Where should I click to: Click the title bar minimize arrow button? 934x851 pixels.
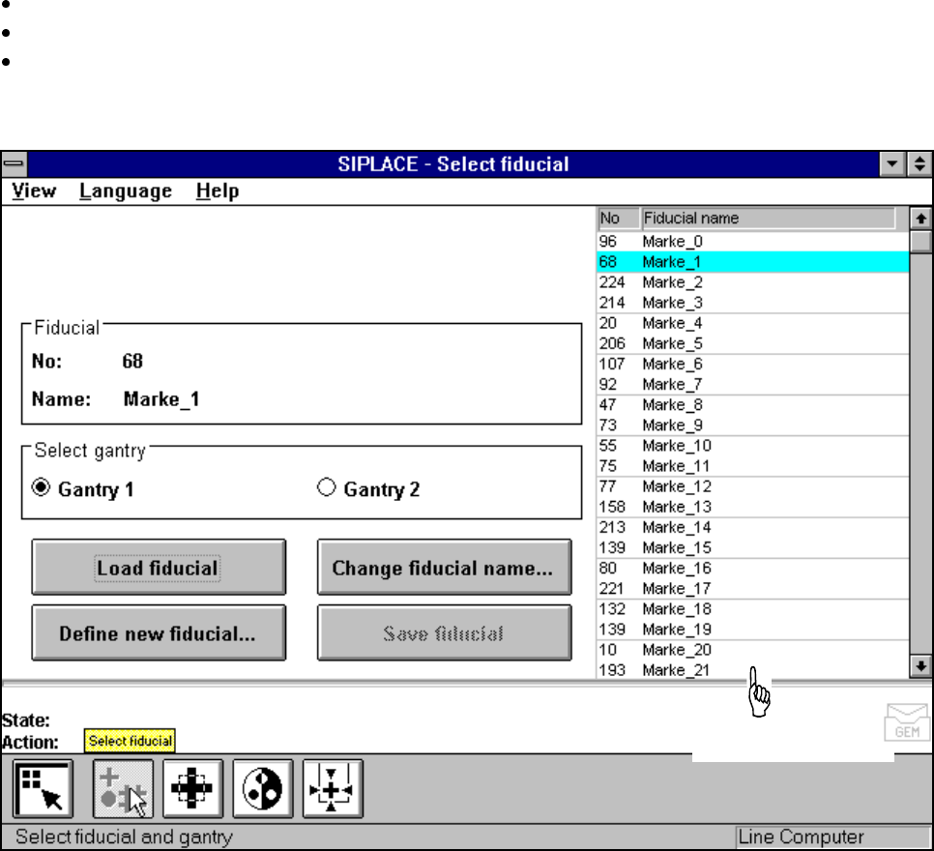point(892,163)
